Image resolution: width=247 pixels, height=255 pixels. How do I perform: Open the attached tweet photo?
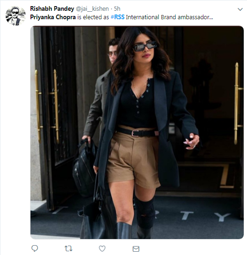[x=137, y=132]
